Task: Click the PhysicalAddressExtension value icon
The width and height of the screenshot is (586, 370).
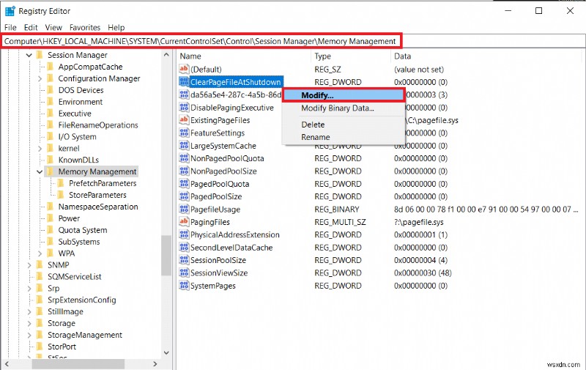Action: [x=184, y=234]
